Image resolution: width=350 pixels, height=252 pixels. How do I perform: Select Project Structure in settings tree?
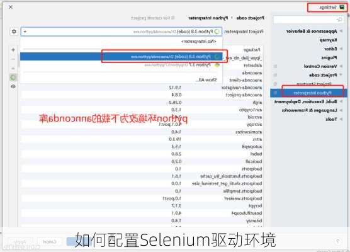[314, 84]
